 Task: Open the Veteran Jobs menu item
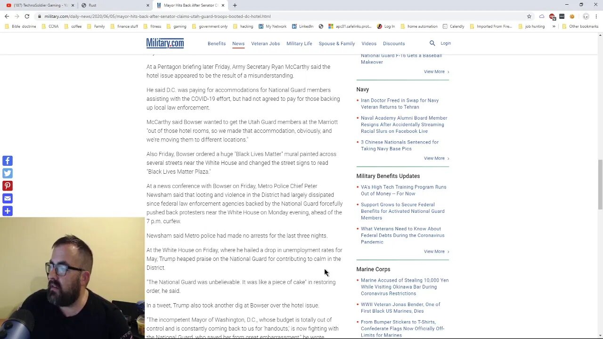click(265, 43)
